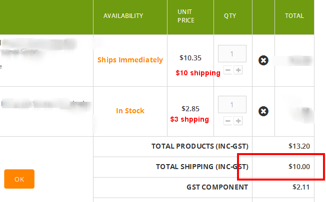Click the red $3 shpping note
Image resolution: width=326 pixels, height=202 pixels.
(x=189, y=120)
